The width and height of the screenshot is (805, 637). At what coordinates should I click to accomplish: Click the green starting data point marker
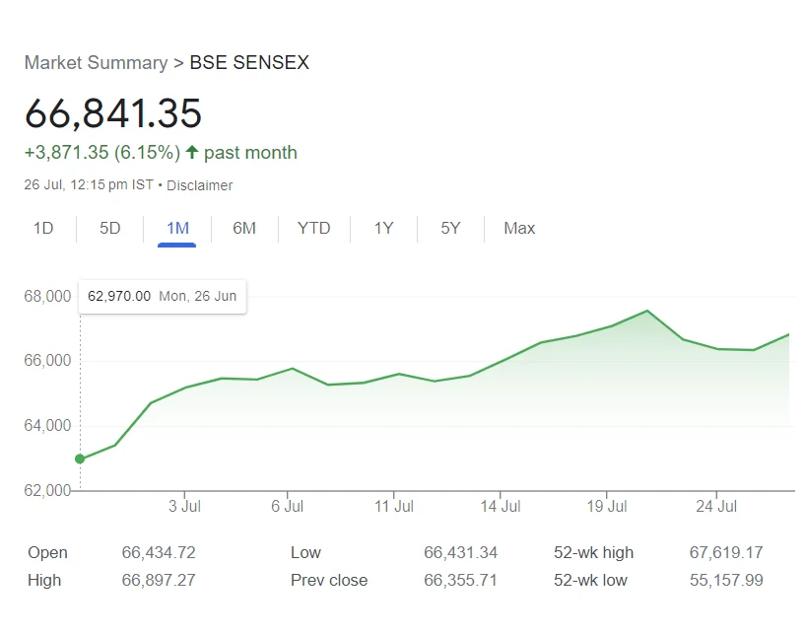coord(80,458)
